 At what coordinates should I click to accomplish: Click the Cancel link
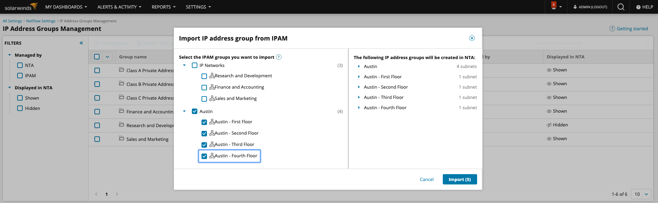coord(427,179)
